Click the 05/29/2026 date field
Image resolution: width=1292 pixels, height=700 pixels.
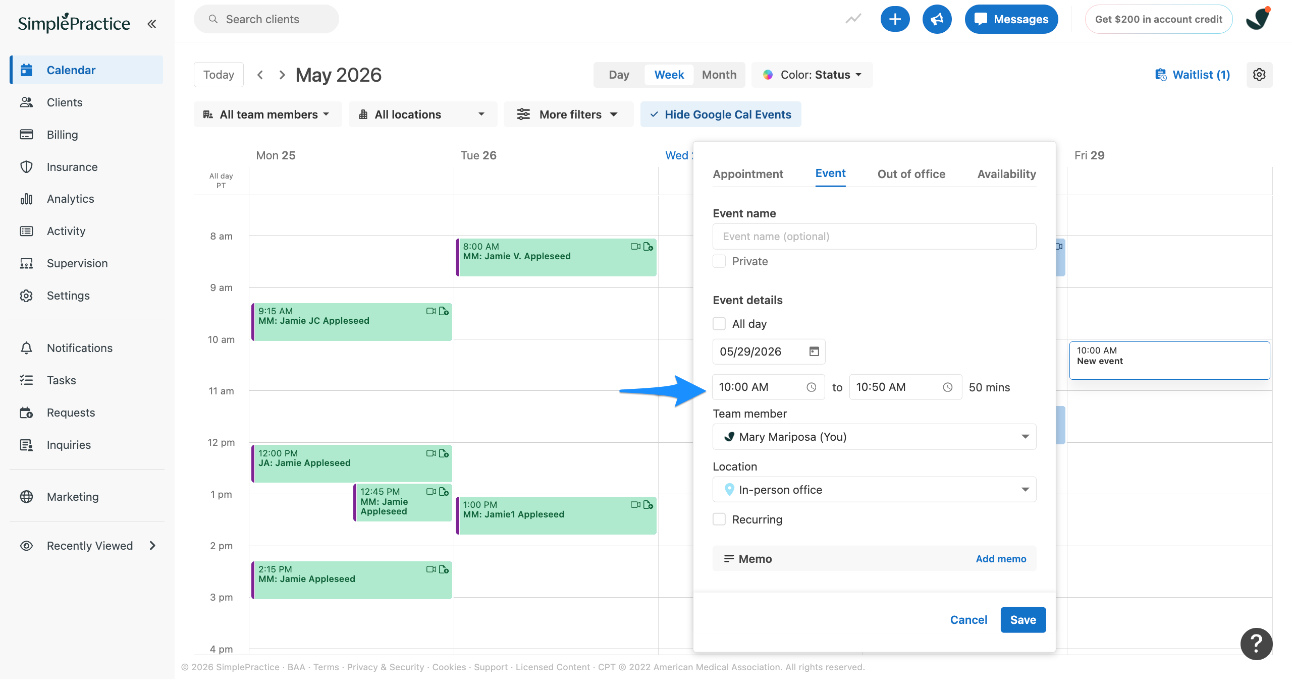tap(769, 352)
